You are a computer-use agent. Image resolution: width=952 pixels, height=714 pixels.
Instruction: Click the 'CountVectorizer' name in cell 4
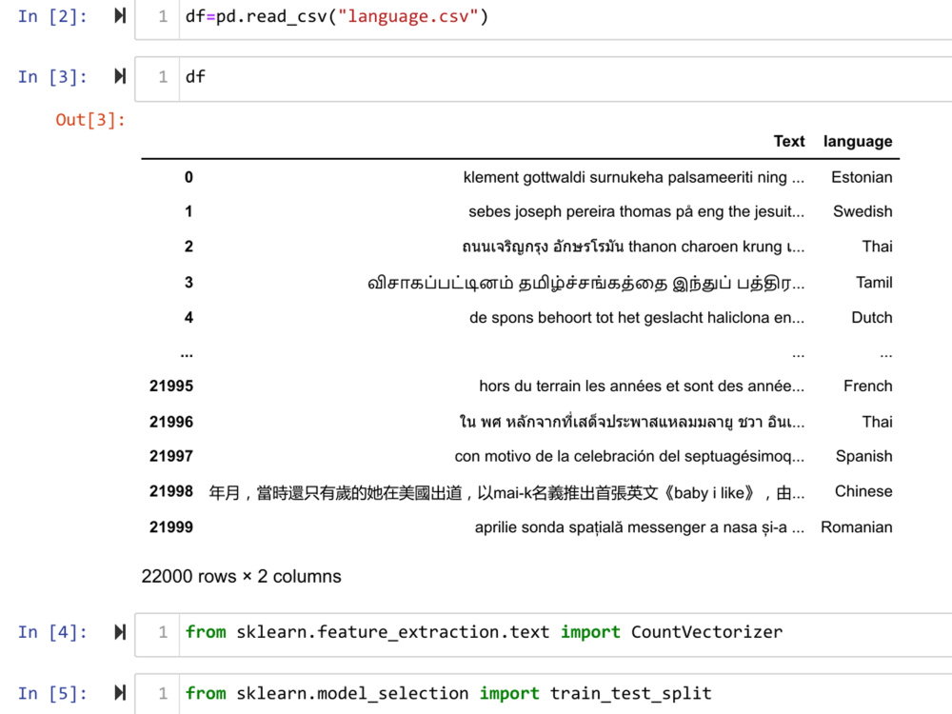706,632
